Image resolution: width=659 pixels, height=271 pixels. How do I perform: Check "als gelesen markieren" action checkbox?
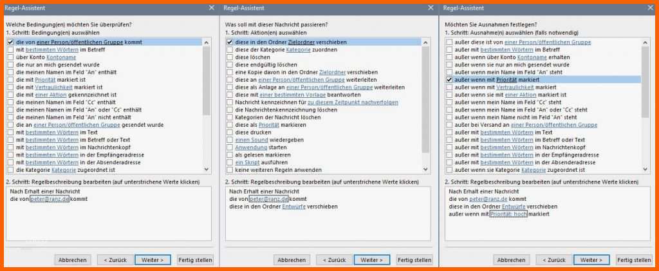coord(230,154)
